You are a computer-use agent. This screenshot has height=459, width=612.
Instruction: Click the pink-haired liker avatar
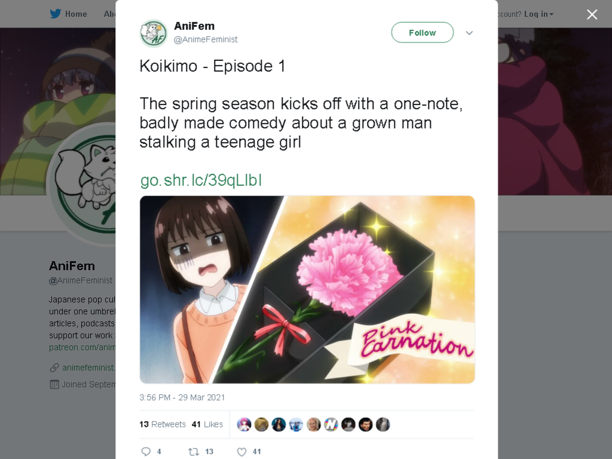[244, 425]
